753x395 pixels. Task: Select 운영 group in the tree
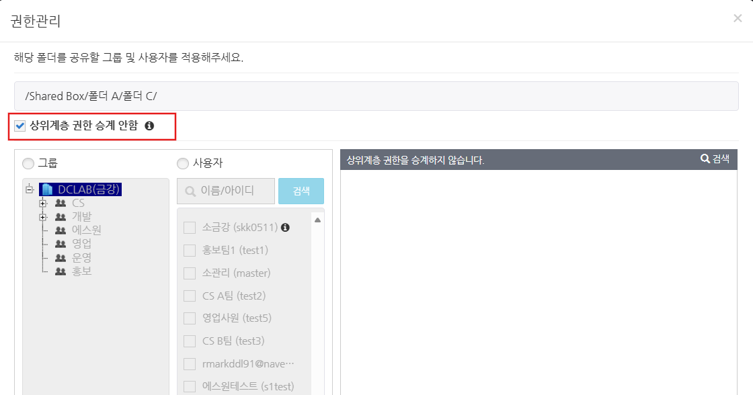[81, 258]
